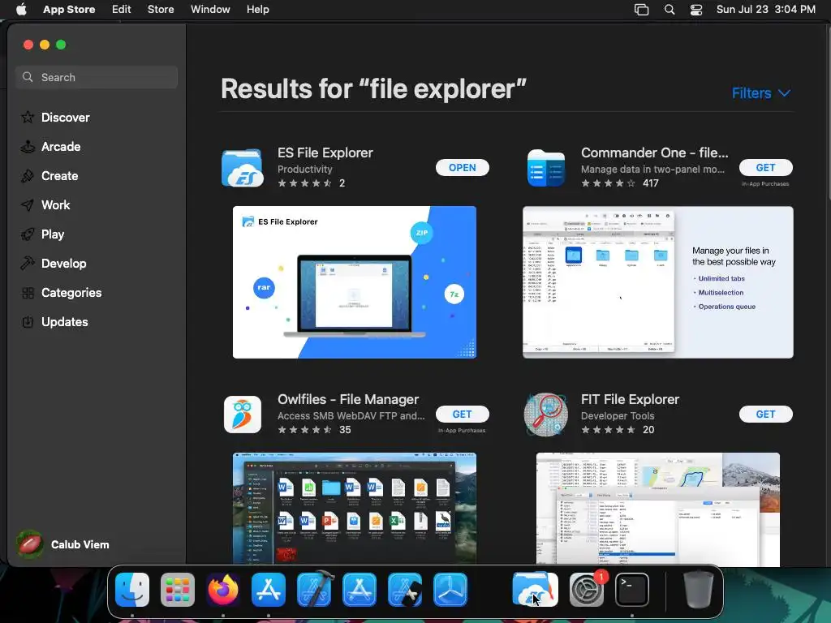Image resolution: width=831 pixels, height=623 pixels.
Task: Open the App Store menu
Action: click(69, 10)
